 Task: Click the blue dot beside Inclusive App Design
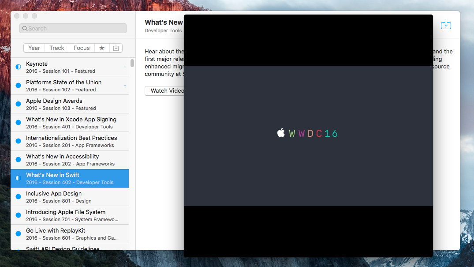tap(18, 197)
